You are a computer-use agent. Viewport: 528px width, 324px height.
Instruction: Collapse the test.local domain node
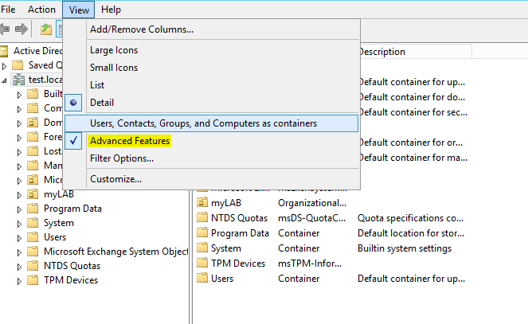(5, 80)
